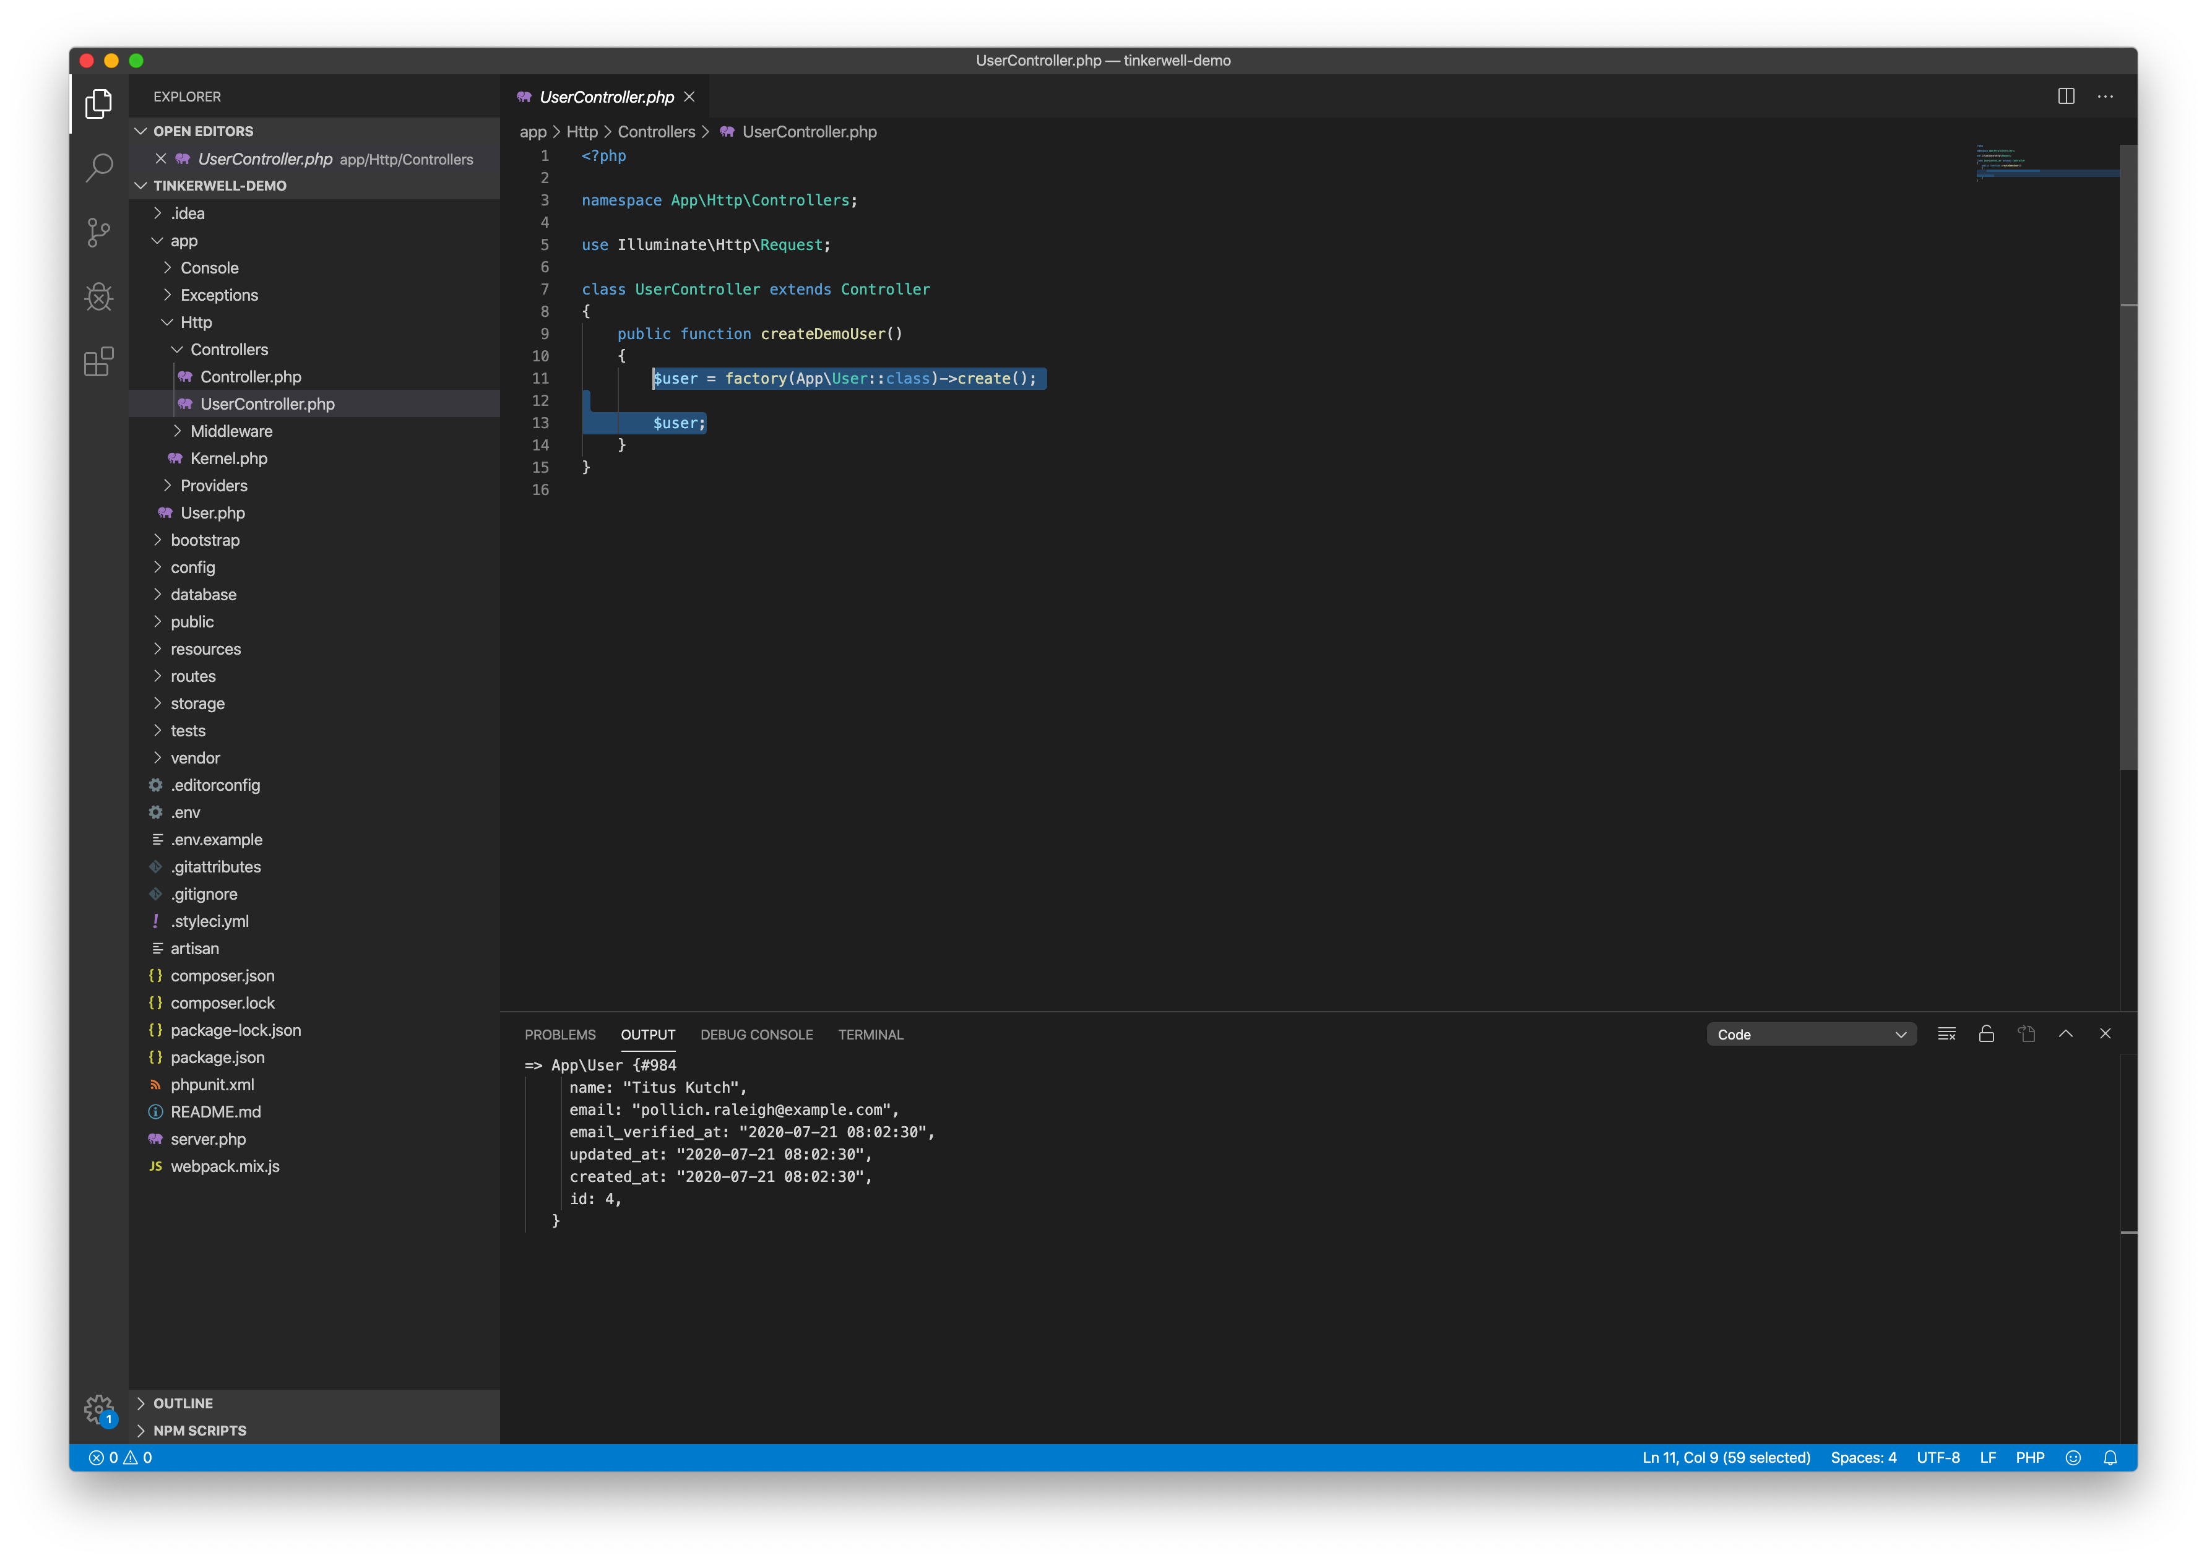Click the Http breadcrumb segment
Image resolution: width=2207 pixels, height=1563 pixels.
point(581,132)
